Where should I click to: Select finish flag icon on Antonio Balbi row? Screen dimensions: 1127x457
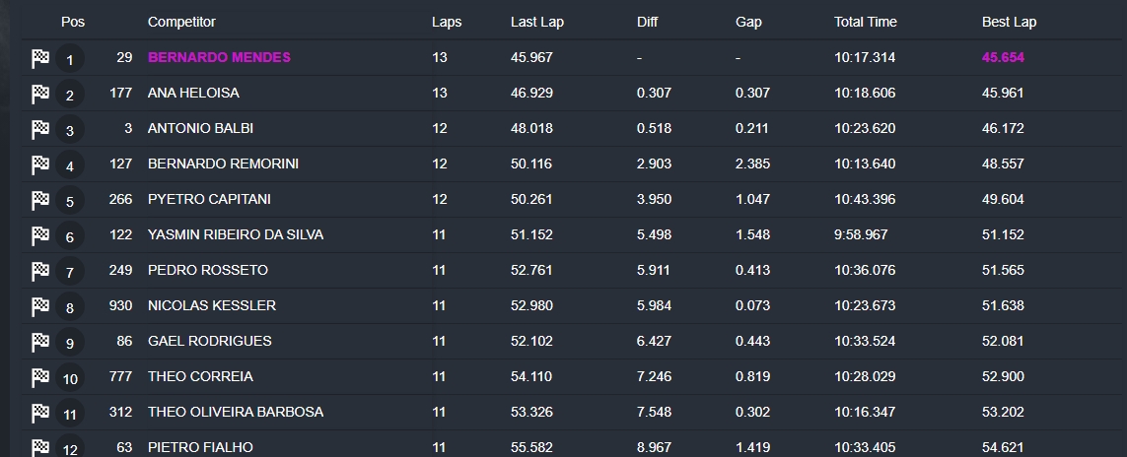click(x=40, y=129)
